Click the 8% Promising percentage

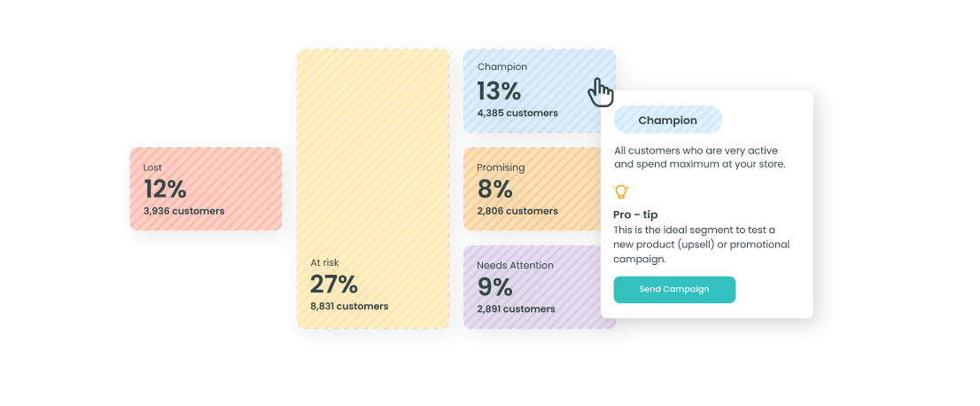[x=494, y=189]
